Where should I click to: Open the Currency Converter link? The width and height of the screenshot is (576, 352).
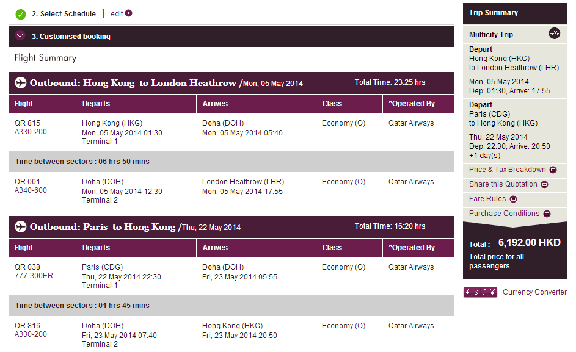534,292
